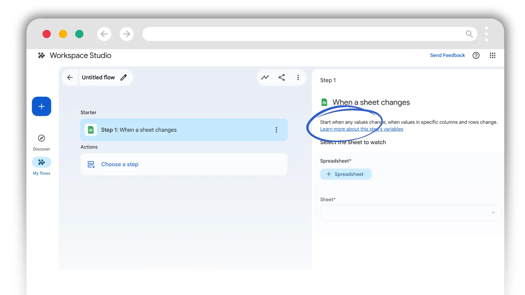Screen dimensions: 525x295
Task: Open Learn more about this step's variables
Action: tap(361, 129)
